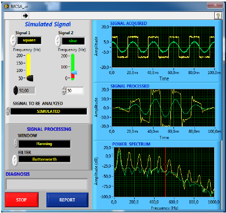Step the signal to be analyzed selector

click(x=8, y=111)
